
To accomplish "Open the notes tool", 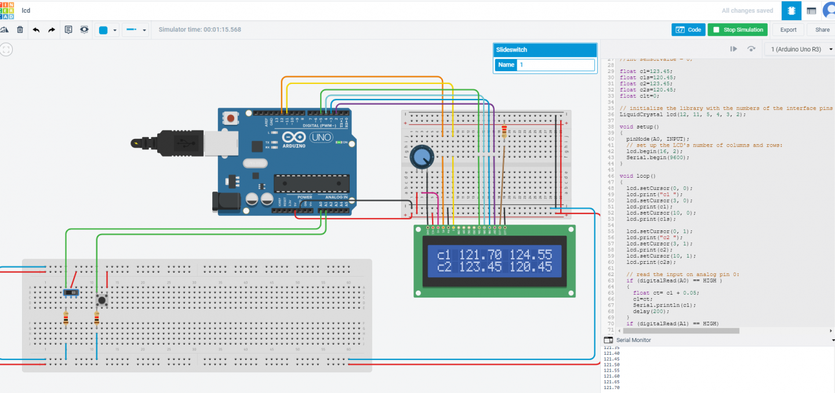I will pyautogui.click(x=68, y=30).
